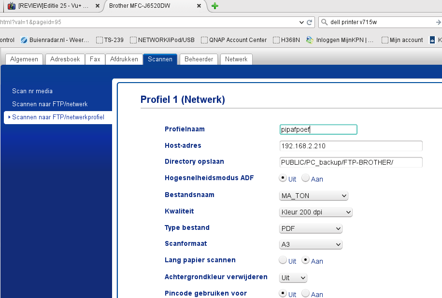Switch to the Beheerder tab
The height and width of the screenshot is (298, 442).
coord(199,59)
